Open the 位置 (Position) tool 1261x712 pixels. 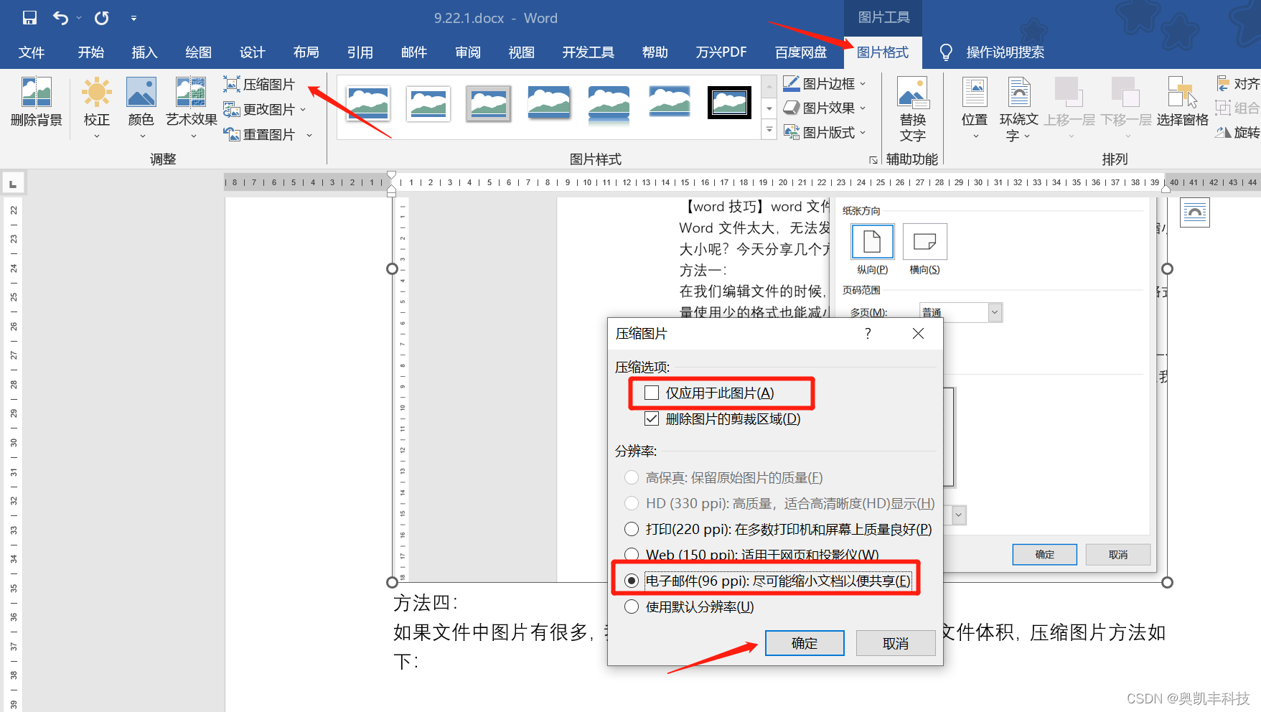coord(975,107)
